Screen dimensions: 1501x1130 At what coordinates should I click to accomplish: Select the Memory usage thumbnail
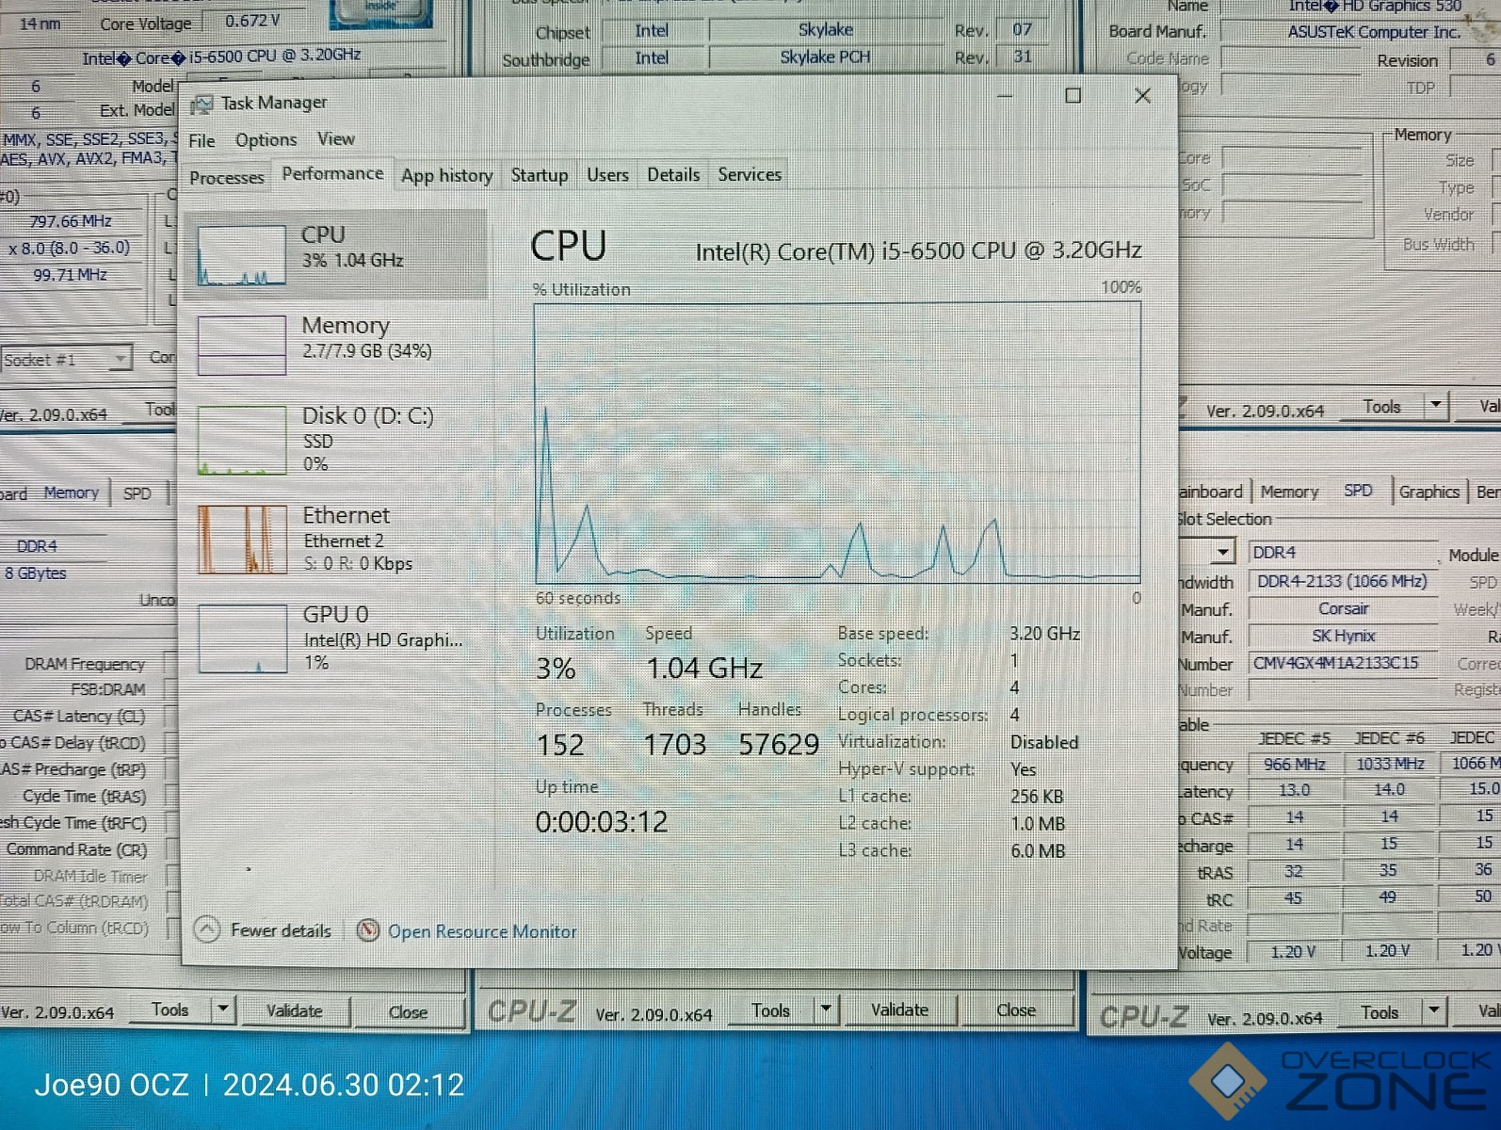pyautogui.click(x=242, y=346)
